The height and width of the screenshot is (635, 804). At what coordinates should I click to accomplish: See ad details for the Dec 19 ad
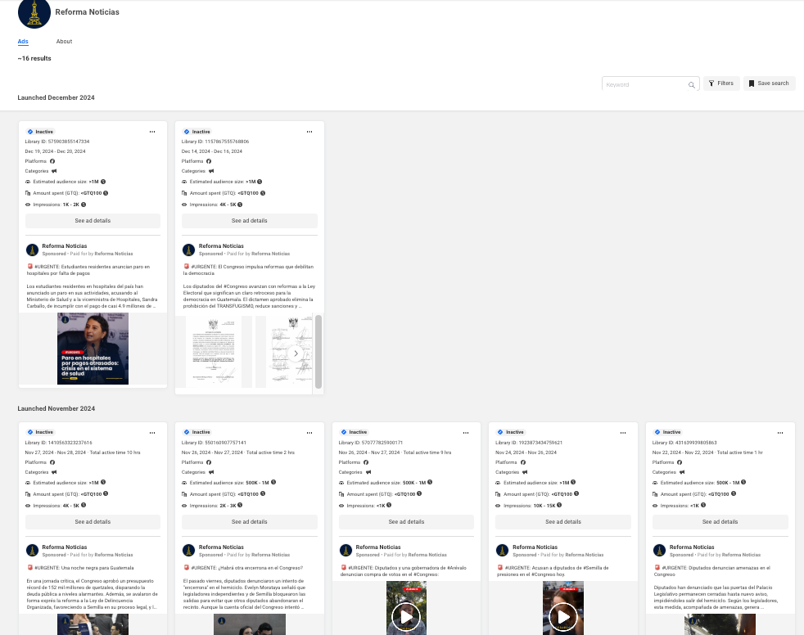tap(93, 221)
